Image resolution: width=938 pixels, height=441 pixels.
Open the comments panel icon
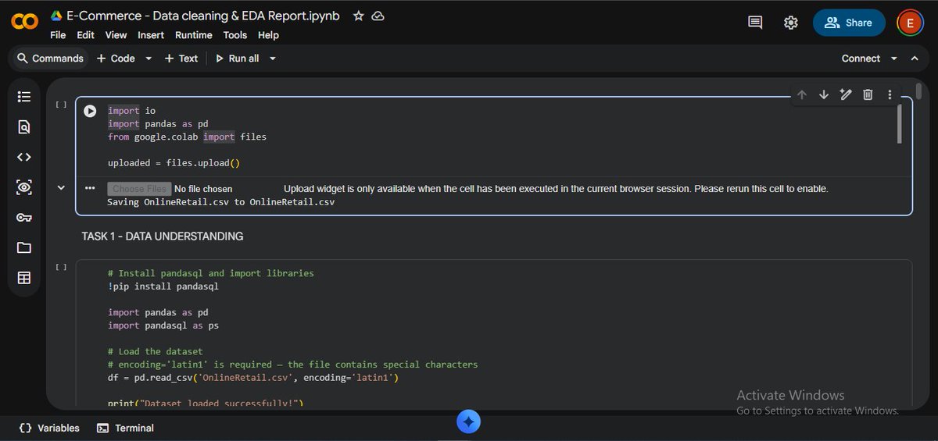(x=755, y=23)
